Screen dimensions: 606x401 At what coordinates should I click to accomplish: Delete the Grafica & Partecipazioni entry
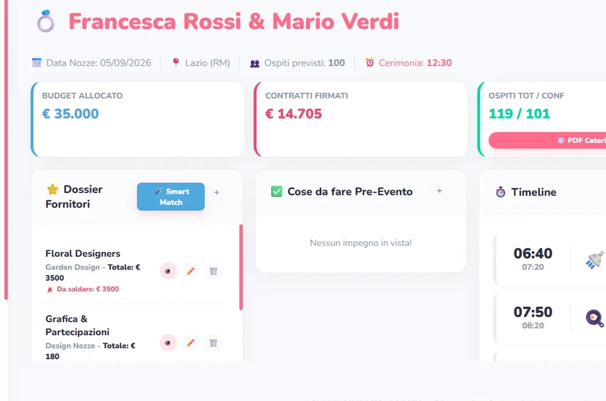click(213, 343)
